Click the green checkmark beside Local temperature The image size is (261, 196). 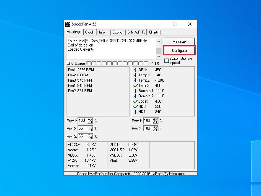click(135, 101)
